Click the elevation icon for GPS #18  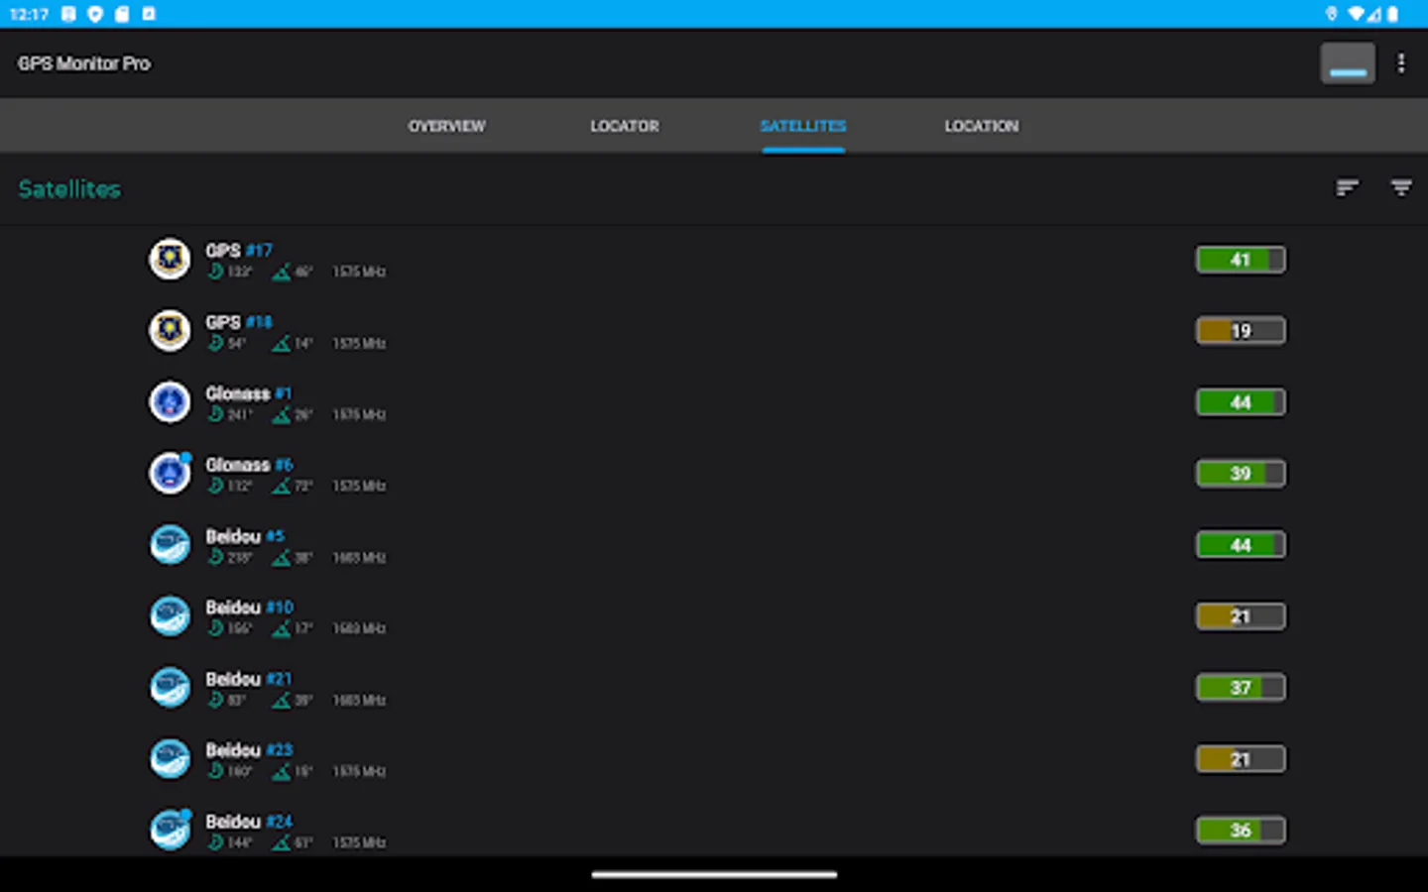282,343
